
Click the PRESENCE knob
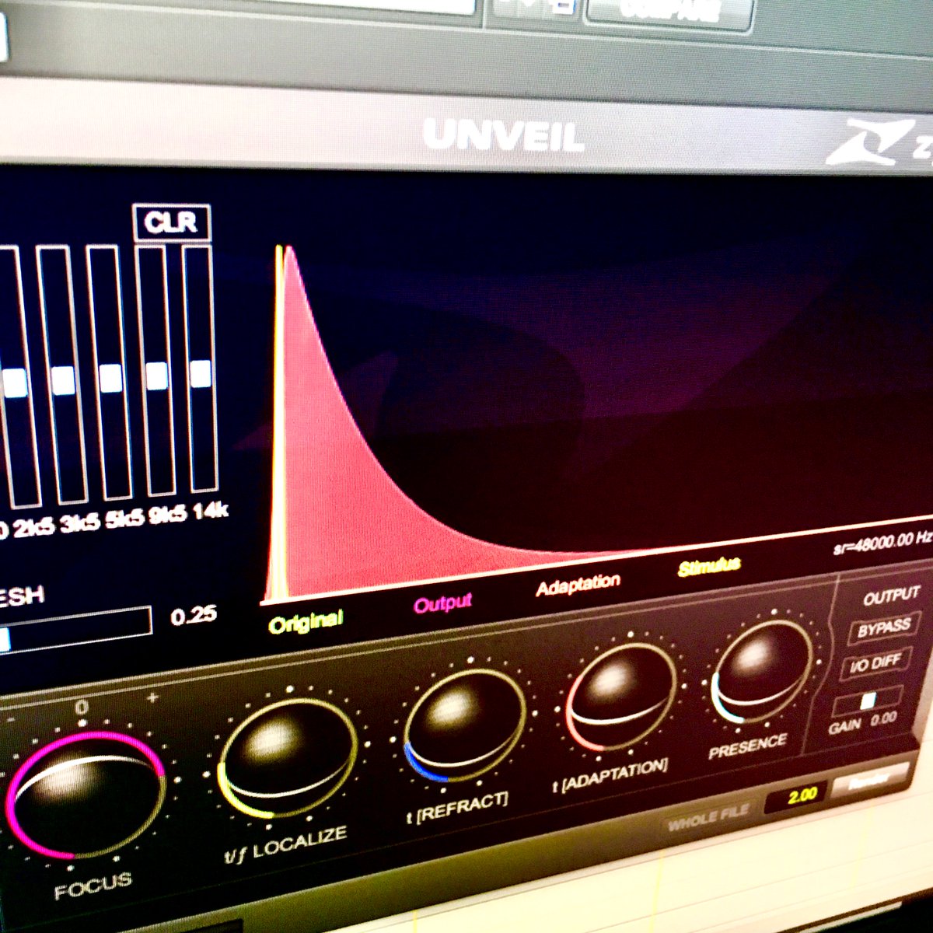(x=762, y=670)
